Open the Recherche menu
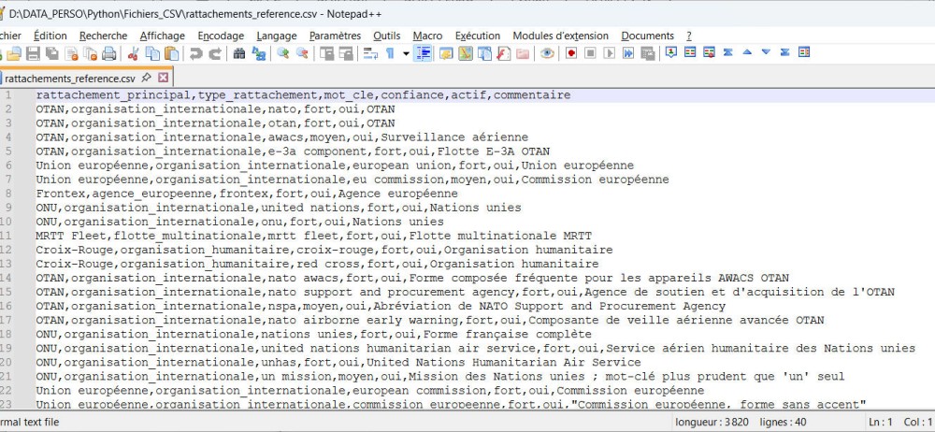Viewport: 935px width, 432px height. point(103,36)
